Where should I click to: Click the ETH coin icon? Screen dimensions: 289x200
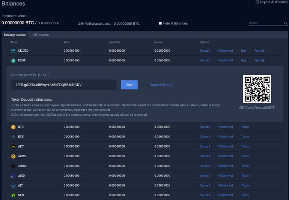coord(14,137)
